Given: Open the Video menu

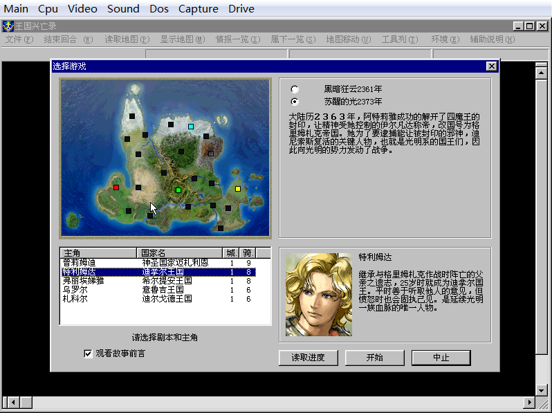Looking at the screenshot, I should click(x=82, y=8).
